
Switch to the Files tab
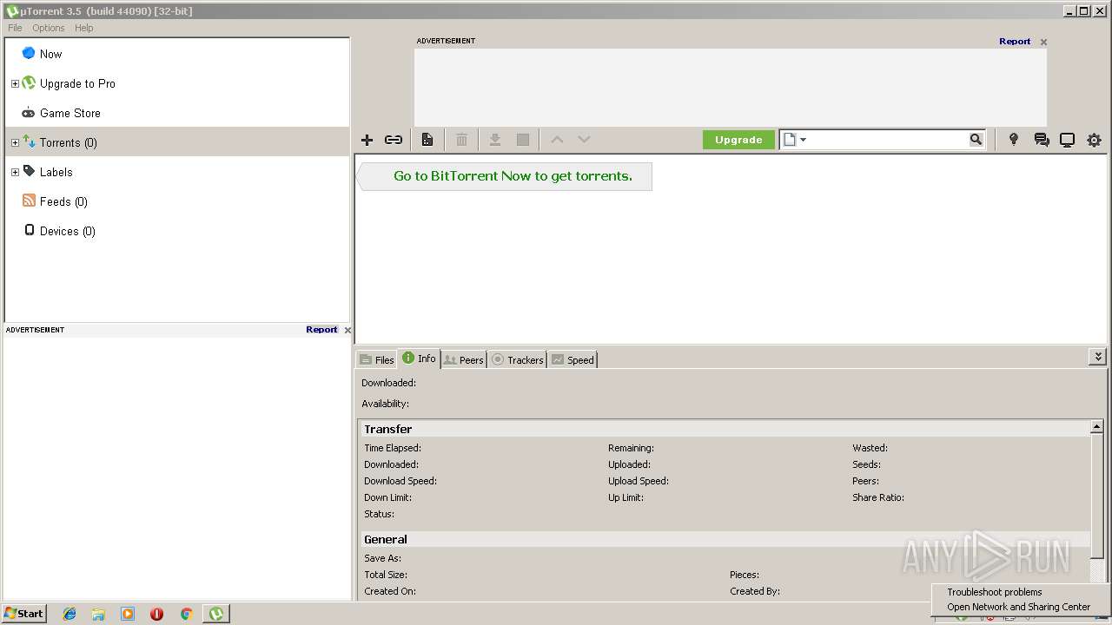[377, 359]
